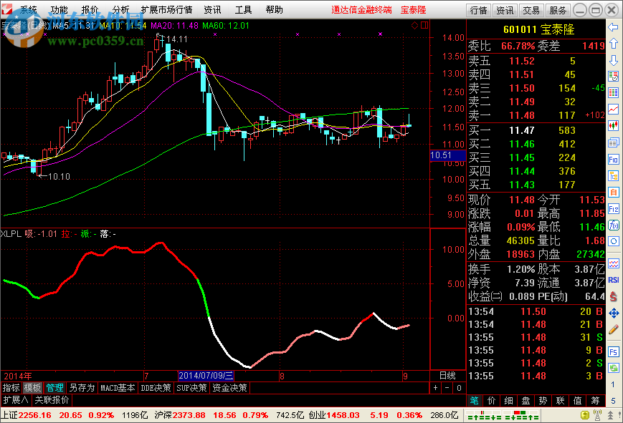The width and height of the screenshot is (623, 423).
Task: Click the F12 trading icon
Action: [x=613, y=209]
